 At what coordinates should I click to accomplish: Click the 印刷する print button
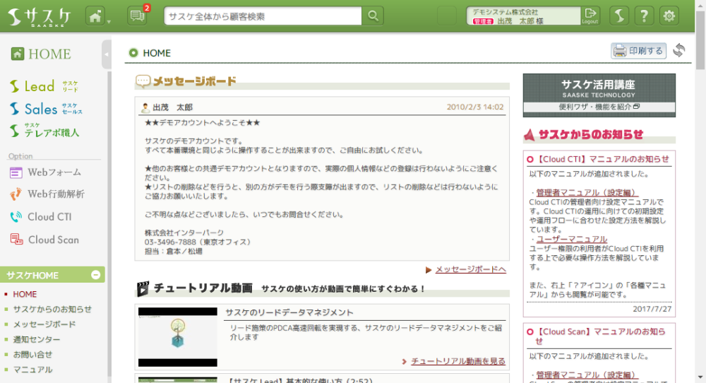638,51
